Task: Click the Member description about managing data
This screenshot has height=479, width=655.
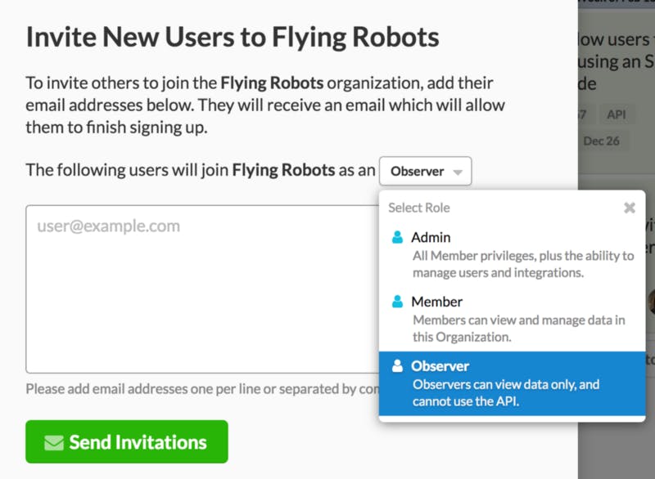Action: (518, 328)
